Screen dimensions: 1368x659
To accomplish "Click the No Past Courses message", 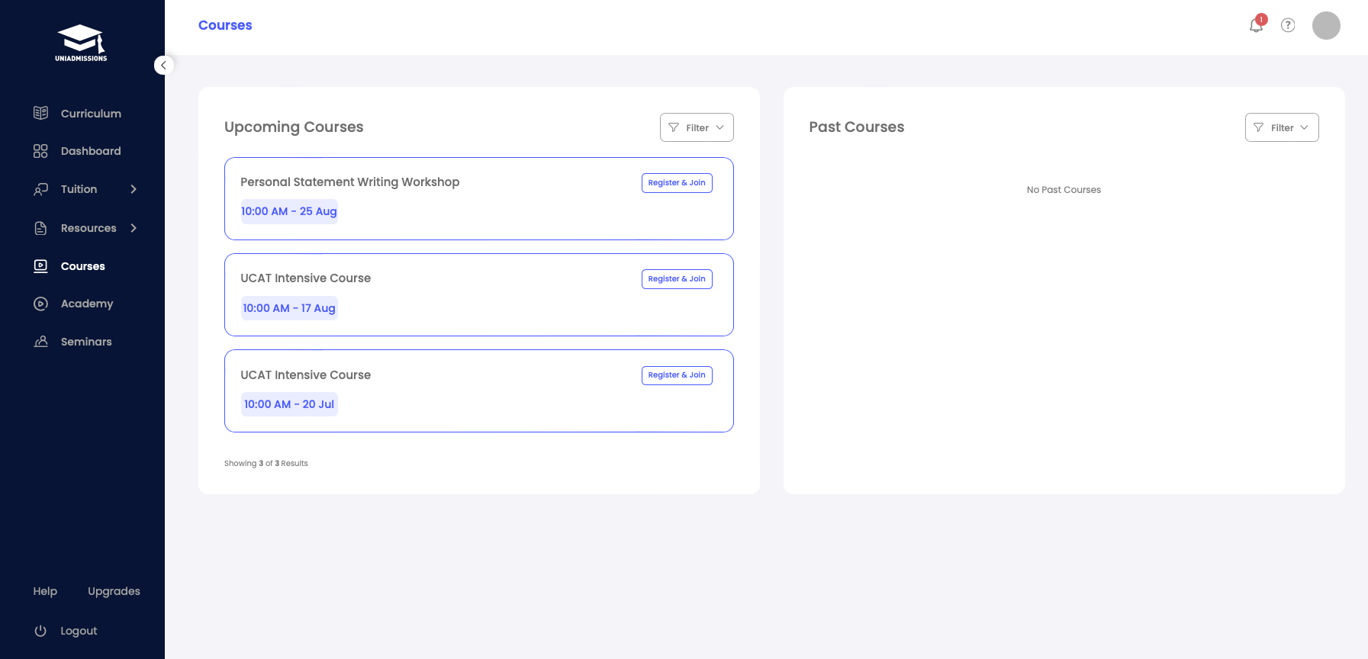I will tap(1064, 190).
